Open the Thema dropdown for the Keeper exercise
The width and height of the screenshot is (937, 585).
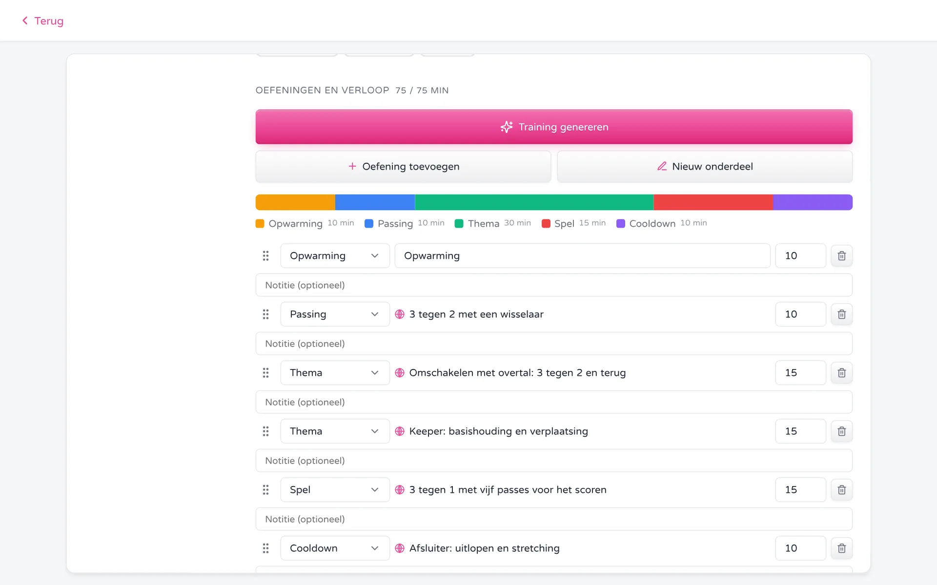335,431
